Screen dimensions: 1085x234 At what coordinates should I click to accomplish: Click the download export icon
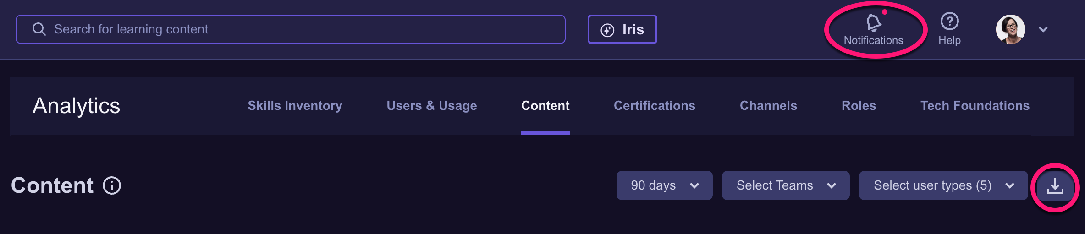[1055, 186]
